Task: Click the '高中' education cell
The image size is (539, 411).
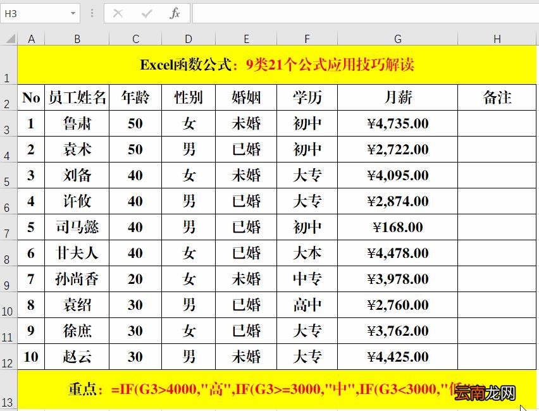Action: (x=307, y=305)
